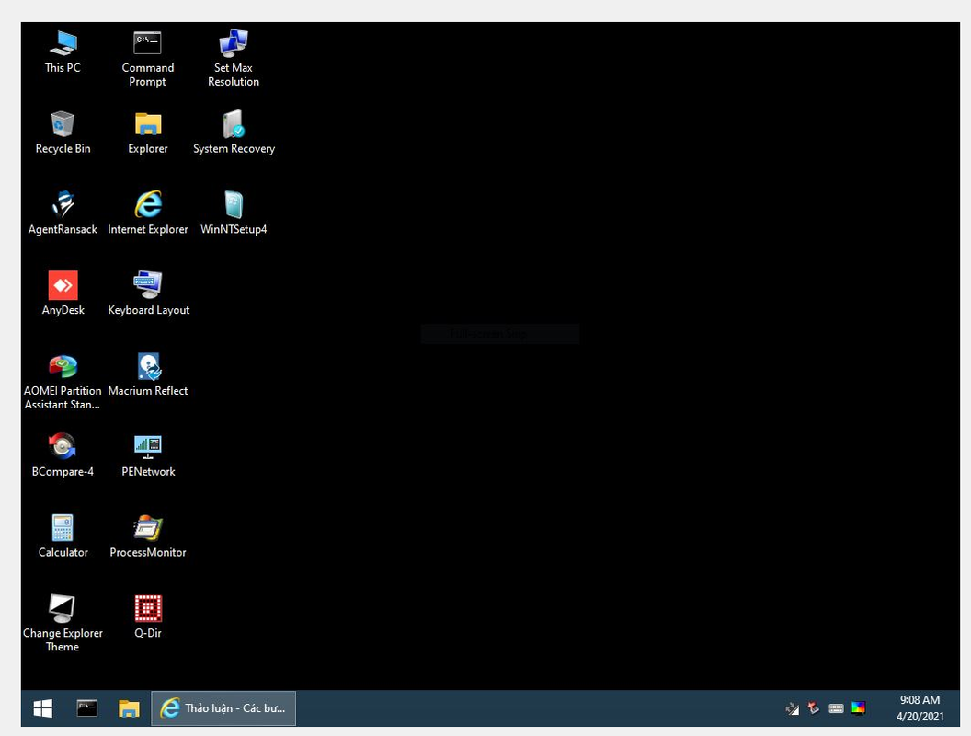
Task: Launch Command Prompt from the taskbar
Action: click(86, 708)
